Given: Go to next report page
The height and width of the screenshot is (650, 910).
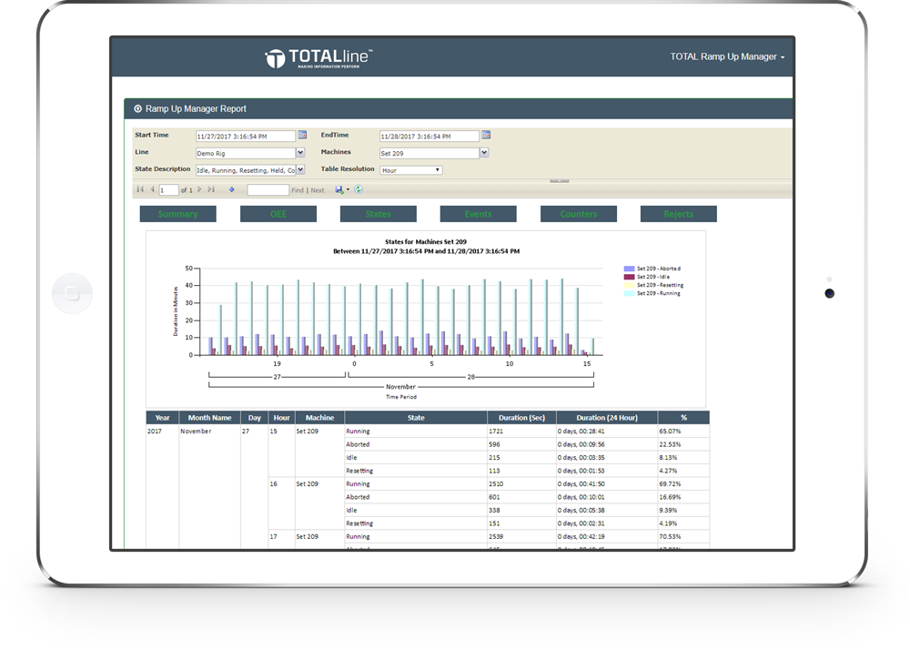Looking at the screenshot, I should pos(199,189).
